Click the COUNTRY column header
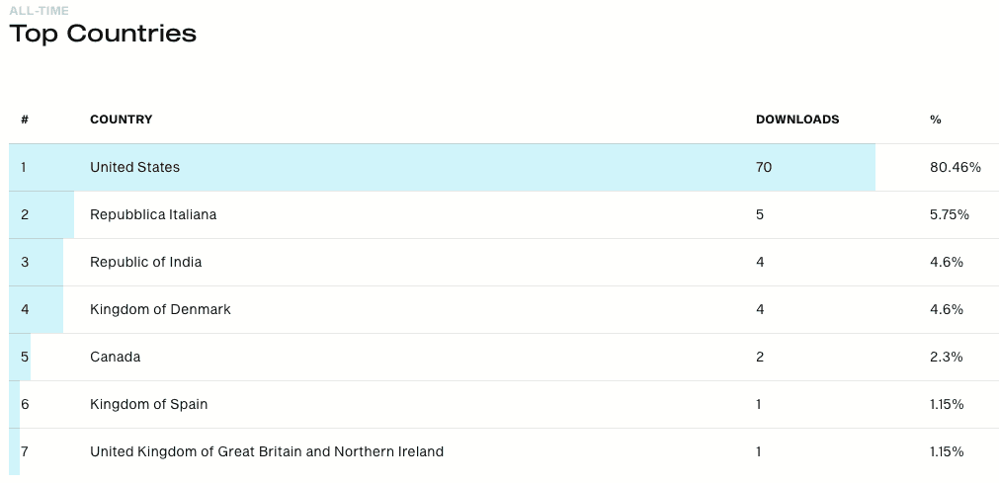Viewport: 999px width, 483px height. [x=122, y=120]
